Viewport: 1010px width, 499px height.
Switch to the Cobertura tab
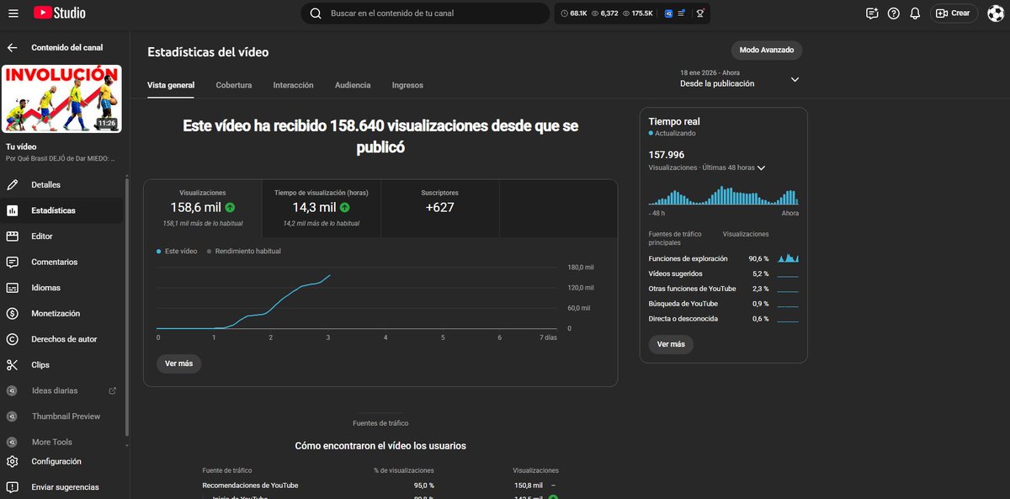click(233, 85)
